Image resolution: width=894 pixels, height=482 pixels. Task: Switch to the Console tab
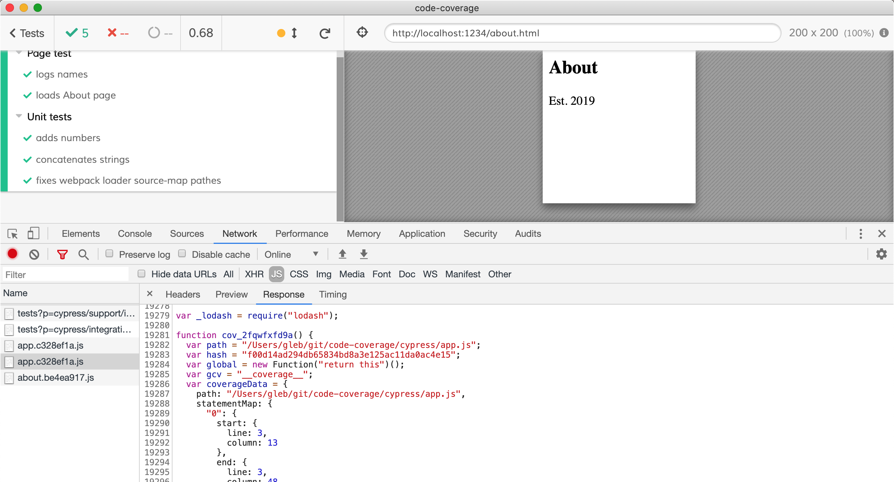pyautogui.click(x=134, y=234)
